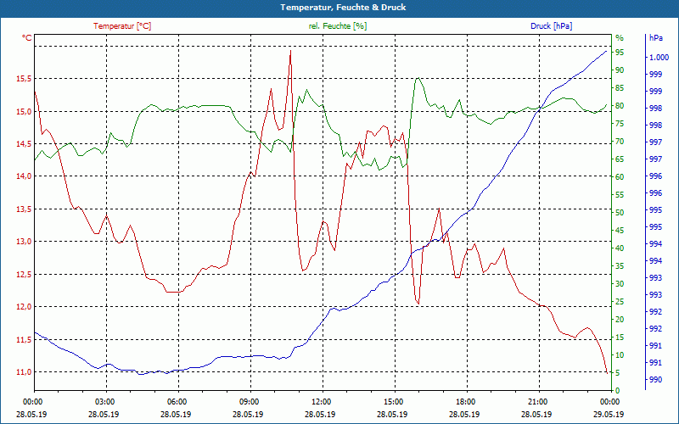Click the chart title 'Temperatur, Feuchte & Druck'

343,8
